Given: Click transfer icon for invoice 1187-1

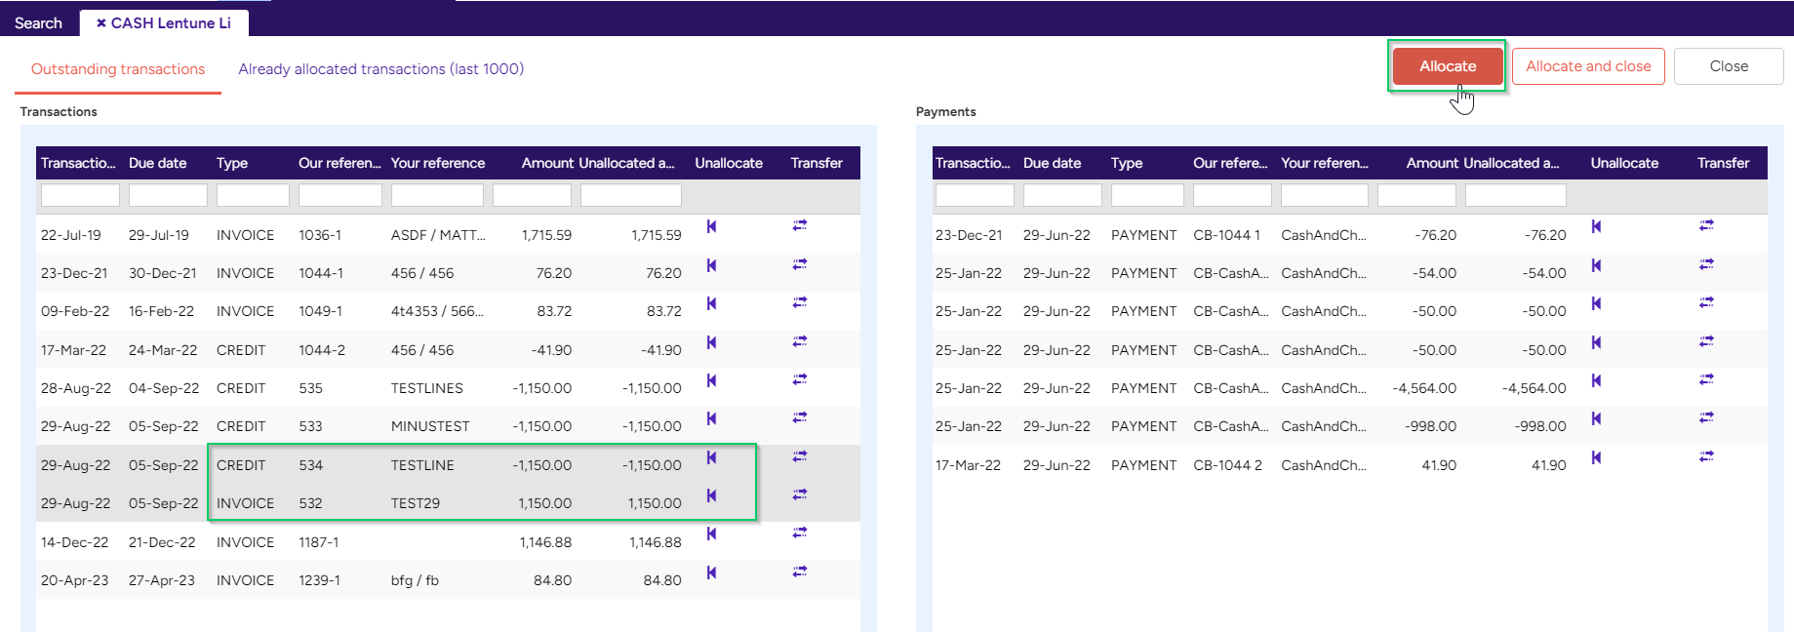Looking at the screenshot, I should click(x=800, y=533).
